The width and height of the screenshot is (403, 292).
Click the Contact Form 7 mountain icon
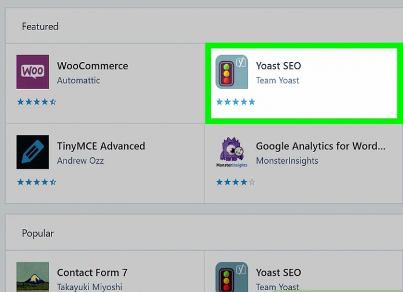tap(32, 276)
